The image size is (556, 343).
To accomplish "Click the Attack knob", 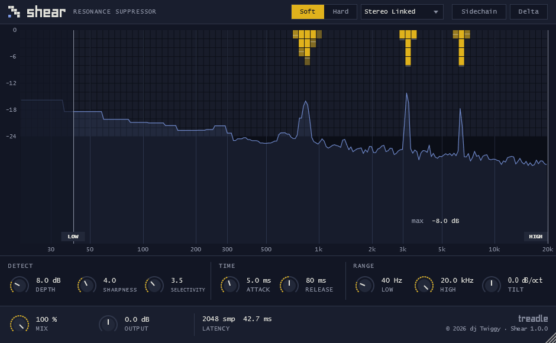I will (x=229, y=285).
